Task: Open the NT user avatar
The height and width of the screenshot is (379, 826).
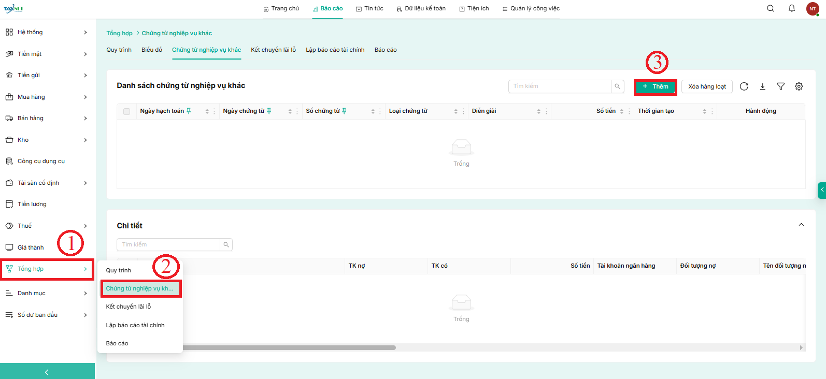Action: 813,9
